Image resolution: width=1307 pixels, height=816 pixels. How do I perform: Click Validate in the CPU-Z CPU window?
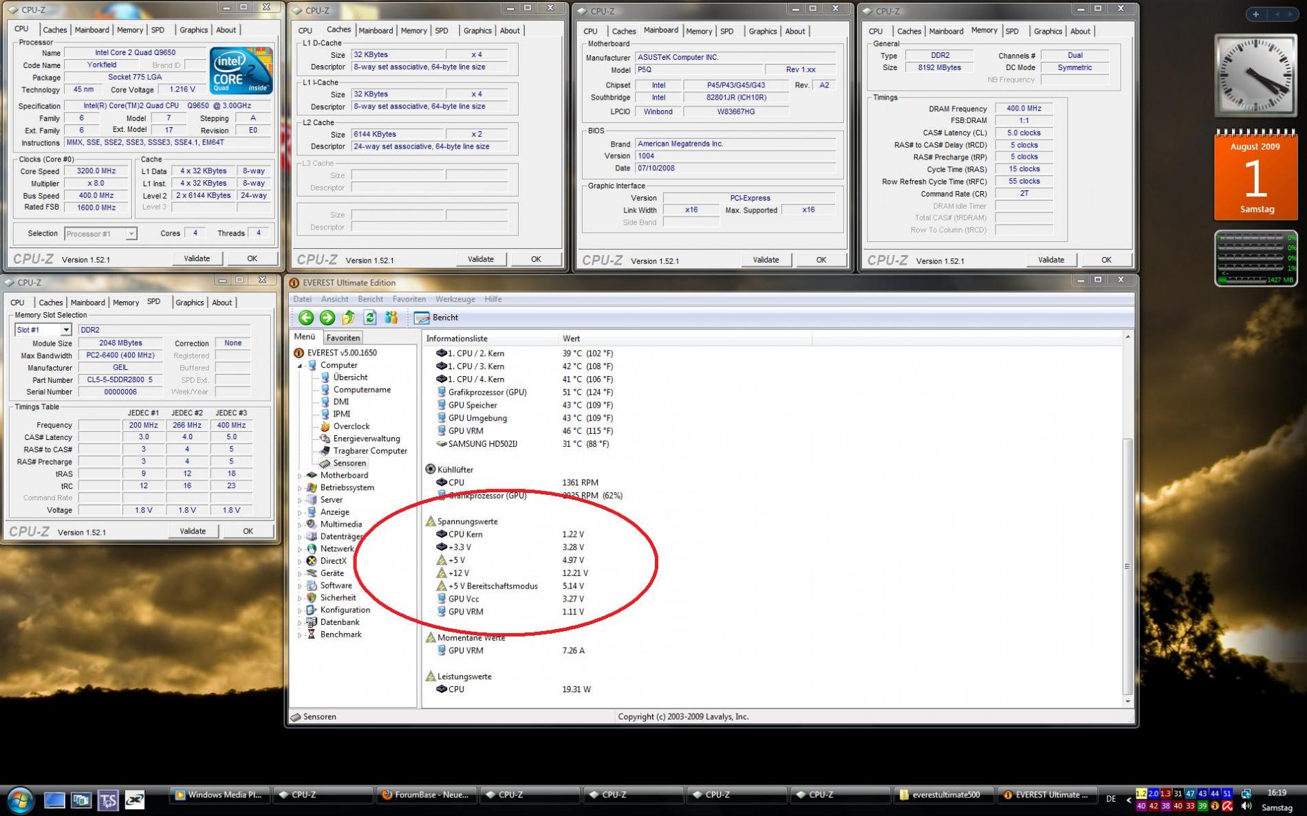[x=197, y=258]
